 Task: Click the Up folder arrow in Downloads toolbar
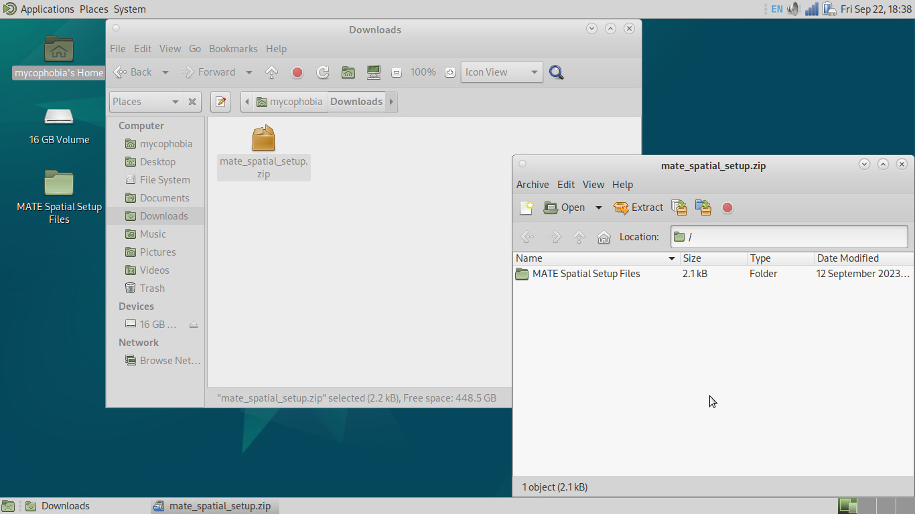pyautogui.click(x=271, y=72)
